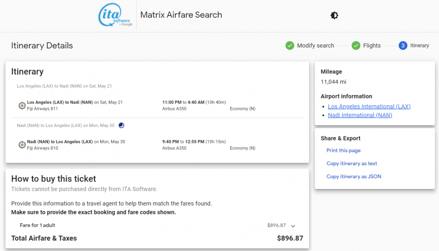Image resolution: width=439 pixels, height=251 pixels.
Task: Open the Nadi International (NAN) link
Action: pos(360,115)
